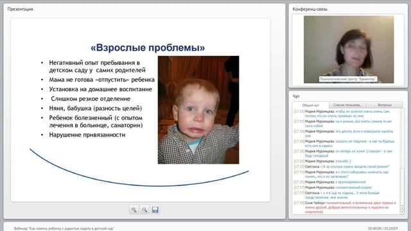Click bullet 'Установка на домашнее воспитание'
Viewport: 411px width, 231px height.
point(100,89)
